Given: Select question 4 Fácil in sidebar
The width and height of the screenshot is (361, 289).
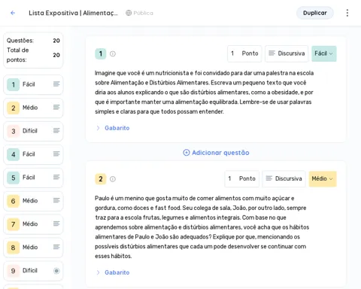Looking at the screenshot, I should pos(33,154).
